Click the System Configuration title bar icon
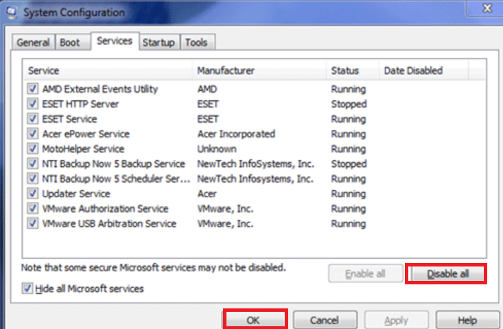 coord(12,12)
